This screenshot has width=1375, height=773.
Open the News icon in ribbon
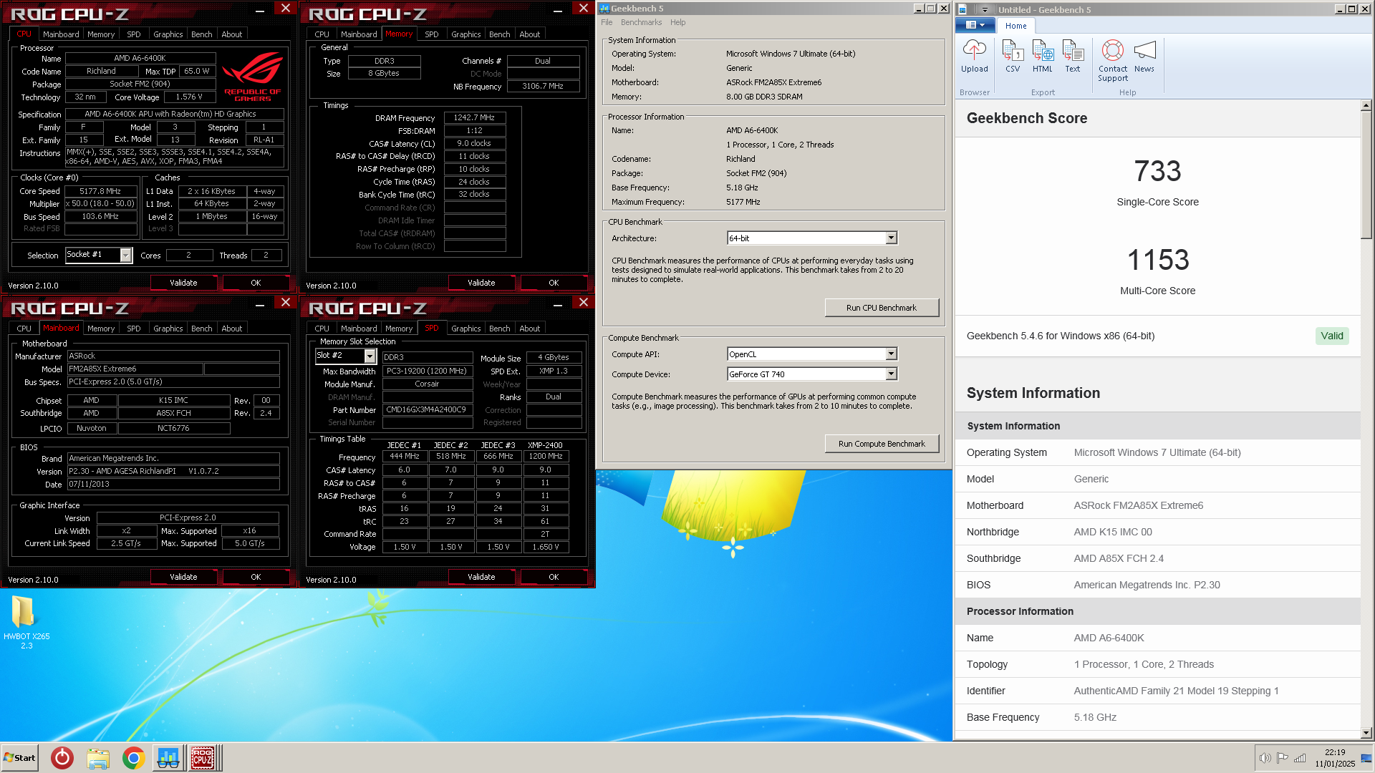coord(1144,57)
